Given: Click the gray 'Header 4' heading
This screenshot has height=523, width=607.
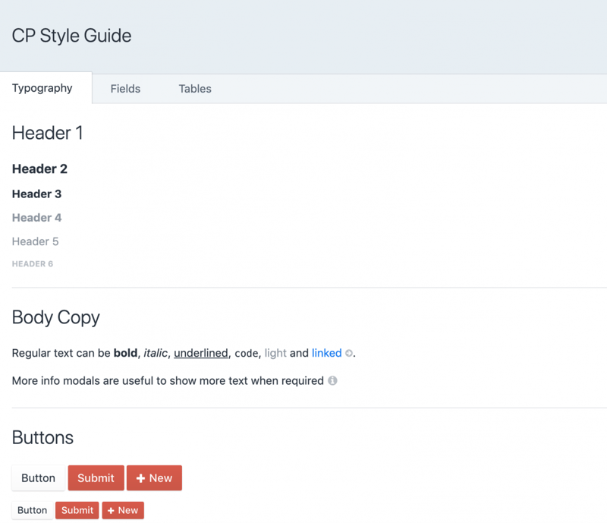Looking at the screenshot, I should coord(36,218).
